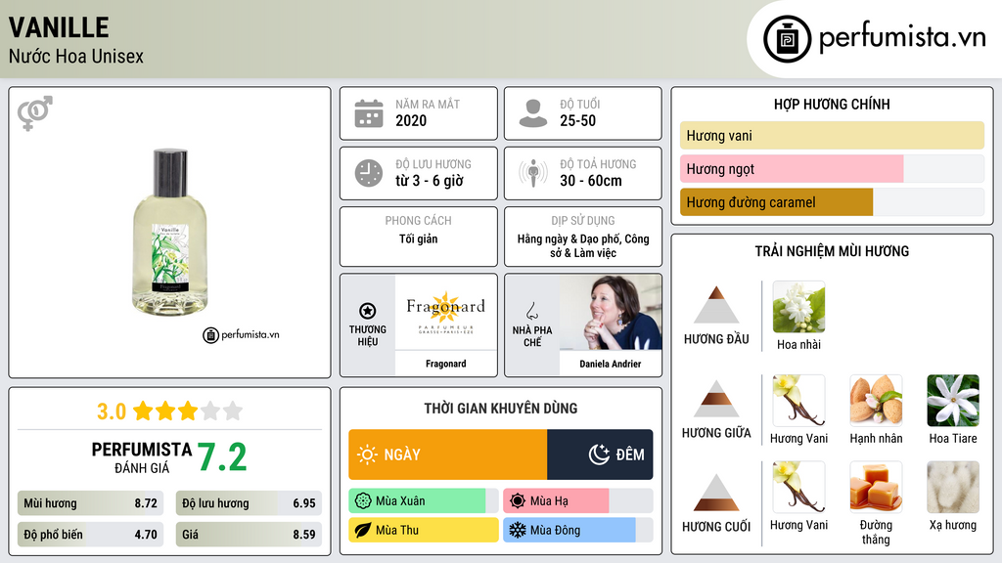Click the 'TRẢI NGHIỆM MÙI HƯƠNG' heading
This screenshot has height=563, width=1002.
[832, 251]
